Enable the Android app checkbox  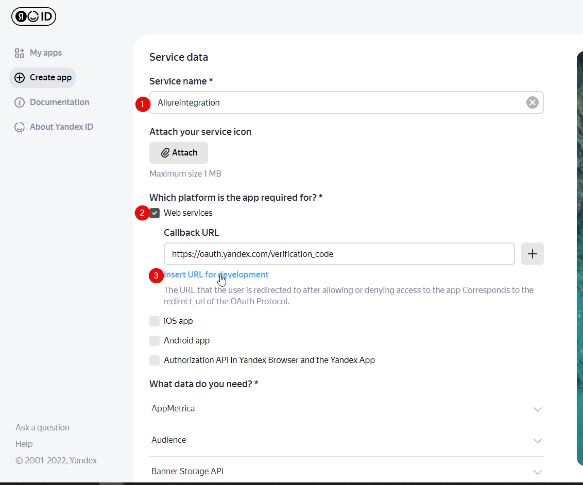(155, 340)
